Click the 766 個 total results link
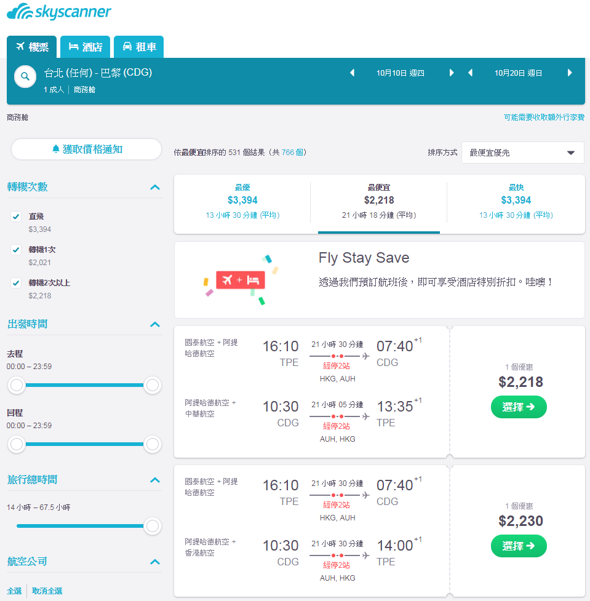 click(x=292, y=153)
